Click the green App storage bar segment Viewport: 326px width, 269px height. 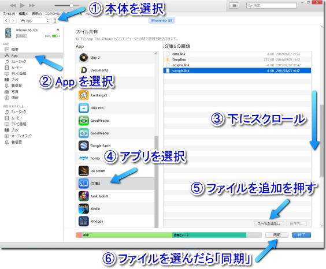coord(127,235)
